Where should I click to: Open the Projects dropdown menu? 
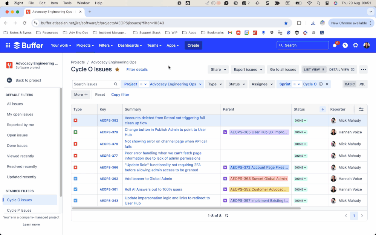[85, 45]
